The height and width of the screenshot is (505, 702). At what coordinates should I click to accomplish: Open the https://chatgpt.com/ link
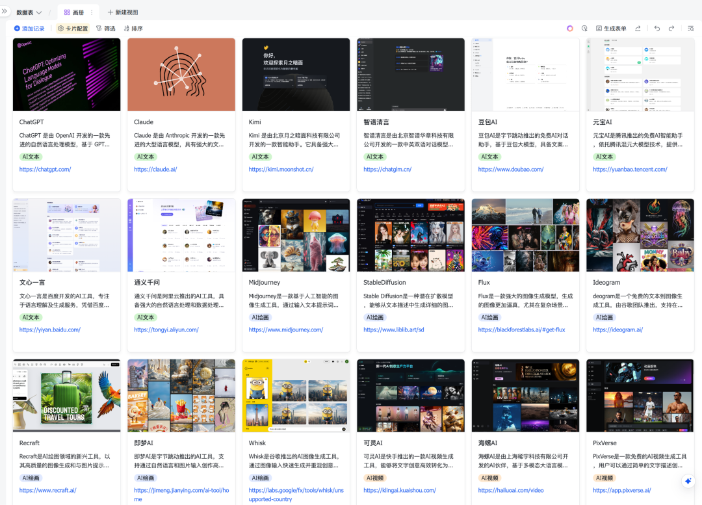coord(45,169)
